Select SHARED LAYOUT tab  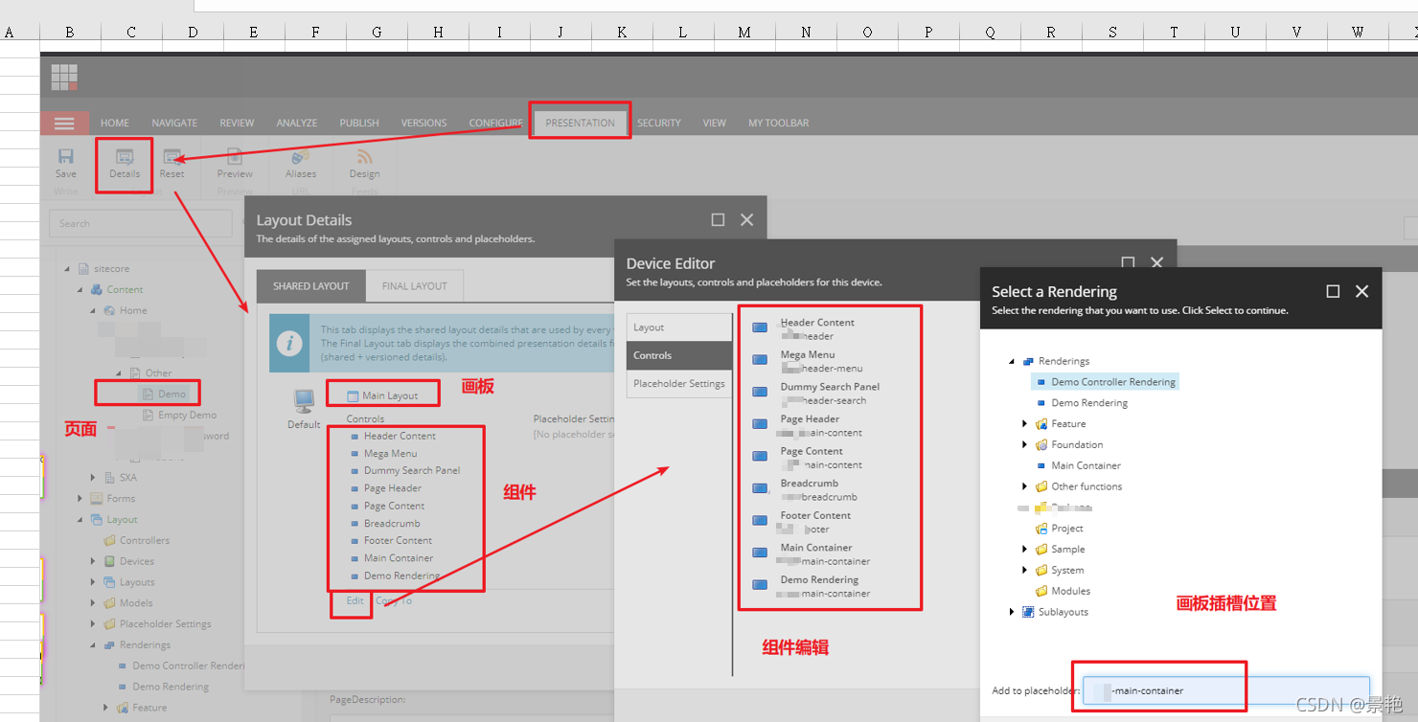(311, 285)
